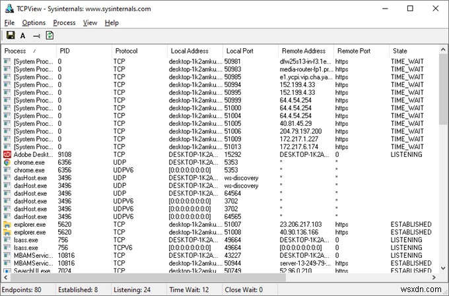Click the Established: 8 status bar entry
Screen dimensions: 449x296
(78, 289)
